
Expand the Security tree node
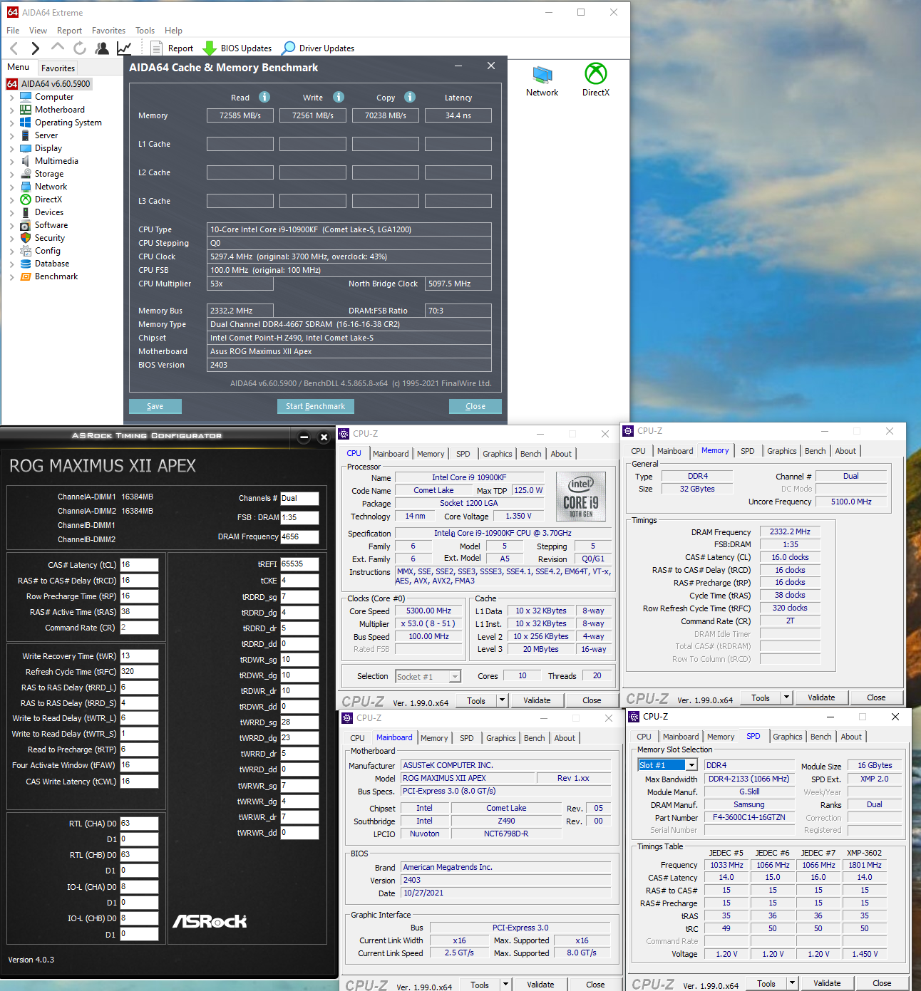click(11, 239)
